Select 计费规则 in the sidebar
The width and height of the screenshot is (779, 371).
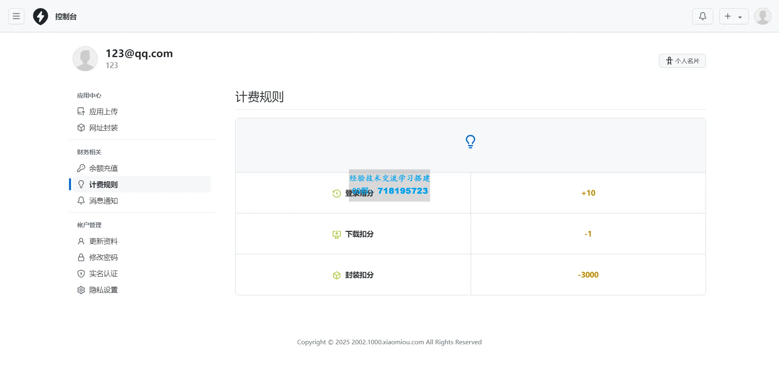pos(103,184)
